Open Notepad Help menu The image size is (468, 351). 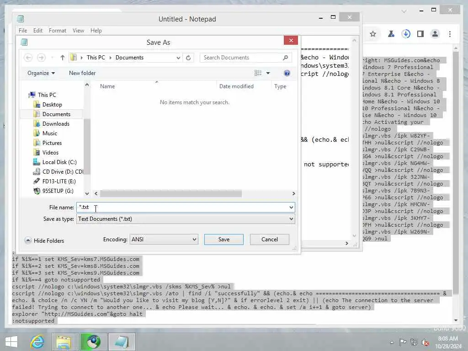(96, 31)
